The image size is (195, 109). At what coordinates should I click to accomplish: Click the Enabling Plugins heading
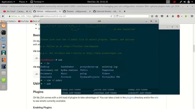point(42,107)
